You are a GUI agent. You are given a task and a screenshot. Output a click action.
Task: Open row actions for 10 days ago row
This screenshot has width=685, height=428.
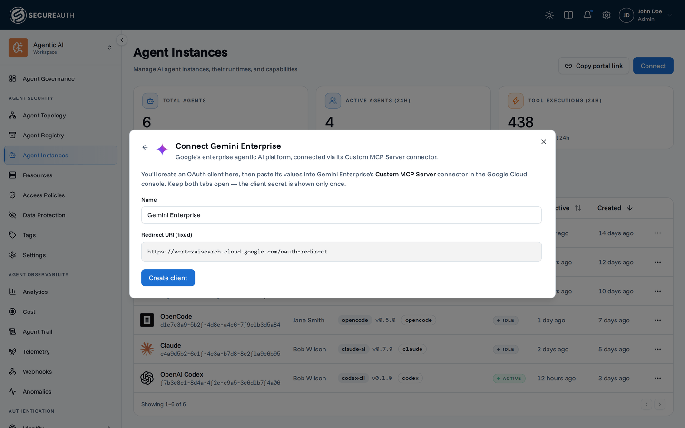click(x=658, y=291)
